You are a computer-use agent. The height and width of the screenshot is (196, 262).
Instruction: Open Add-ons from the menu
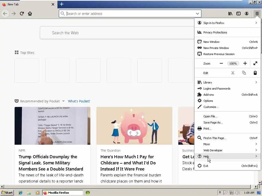pyautogui.click(x=227, y=95)
